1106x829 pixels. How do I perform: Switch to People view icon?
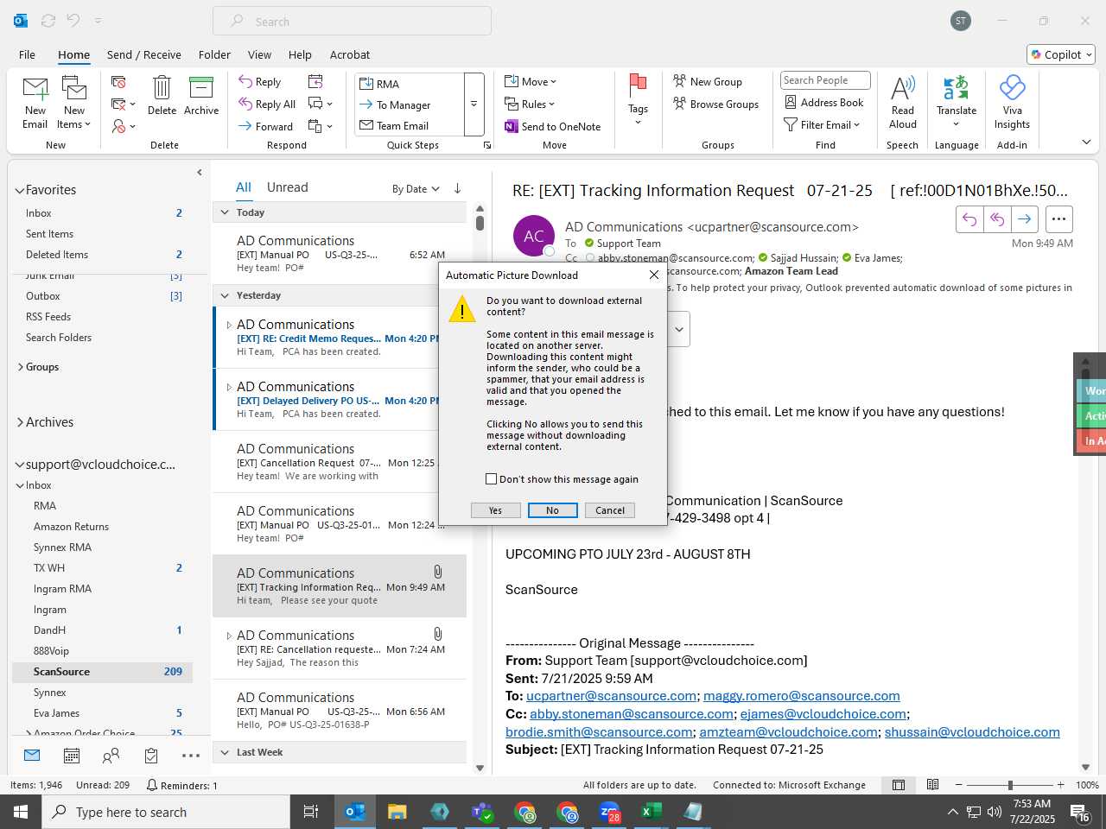click(111, 756)
